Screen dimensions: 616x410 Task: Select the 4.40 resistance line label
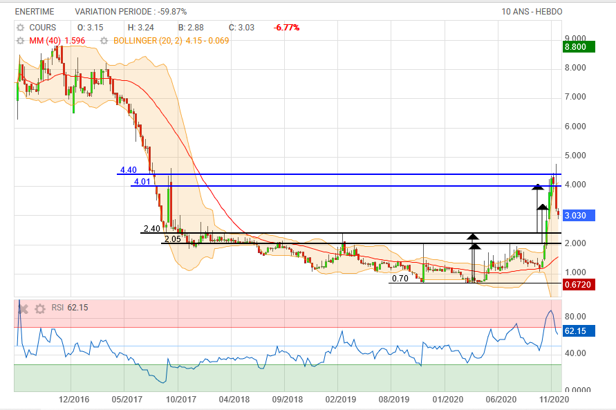[x=128, y=170]
